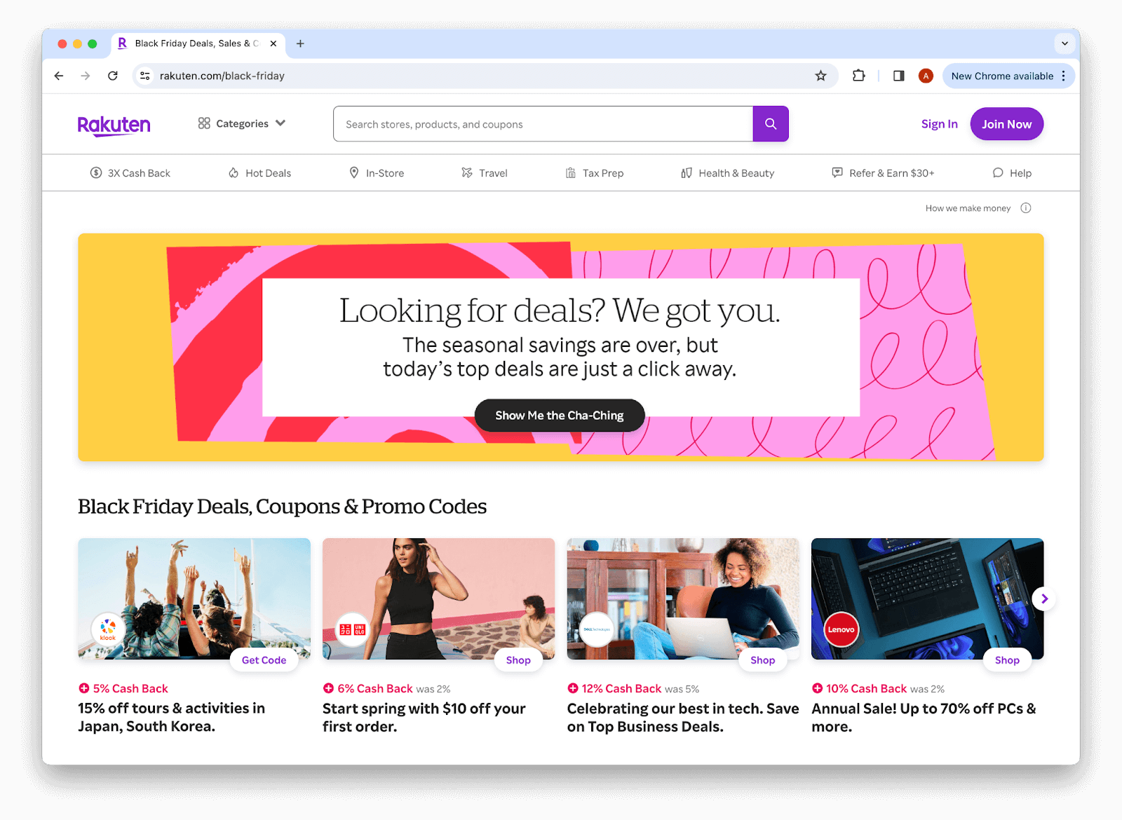The height and width of the screenshot is (820, 1122).
Task: Click Annual Sale Up to 70% off headline
Action: (x=924, y=717)
